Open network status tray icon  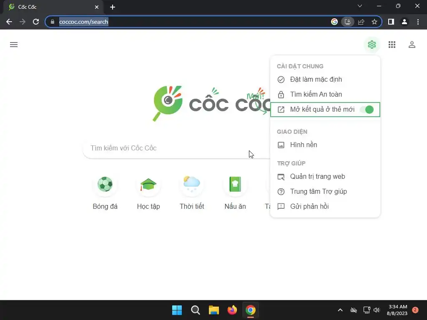367,310
